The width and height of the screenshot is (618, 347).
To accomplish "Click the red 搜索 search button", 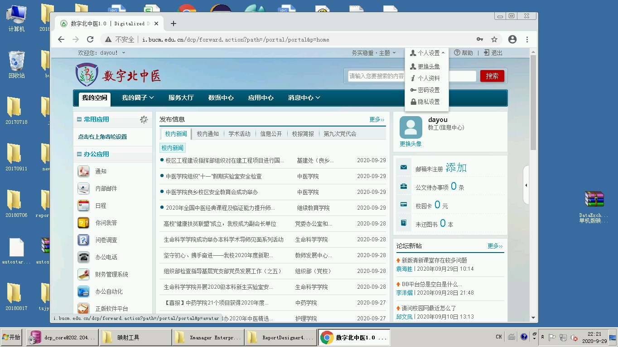I will pyautogui.click(x=492, y=76).
